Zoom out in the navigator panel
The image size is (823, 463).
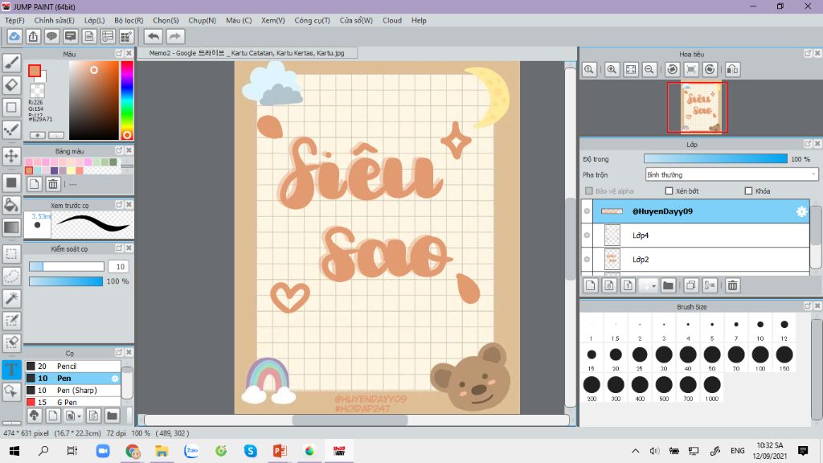(649, 69)
